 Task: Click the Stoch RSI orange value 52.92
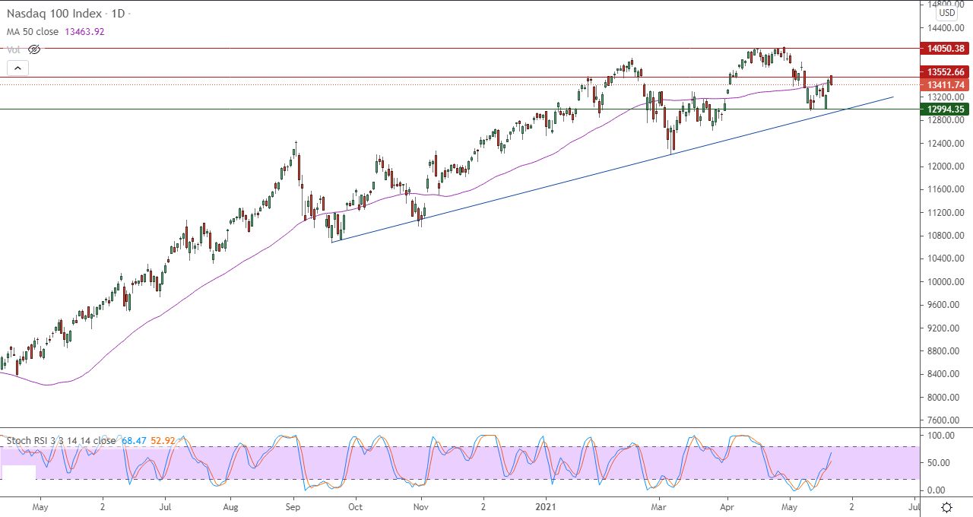pyautogui.click(x=163, y=440)
